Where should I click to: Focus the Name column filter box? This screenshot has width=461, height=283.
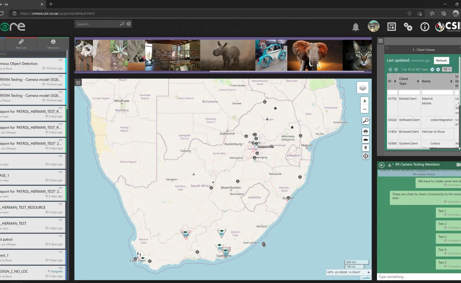437,92
